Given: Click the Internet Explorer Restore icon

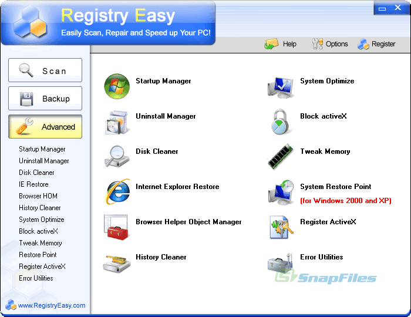Looking at the screenshot, I should (117, 191).
